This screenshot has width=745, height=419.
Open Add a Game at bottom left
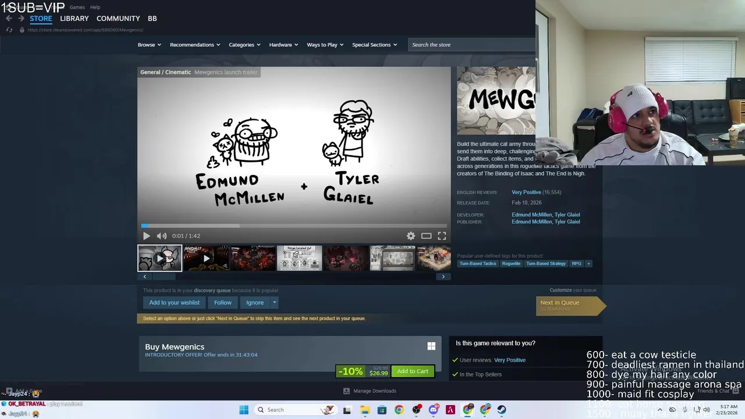tap(24, 391)
